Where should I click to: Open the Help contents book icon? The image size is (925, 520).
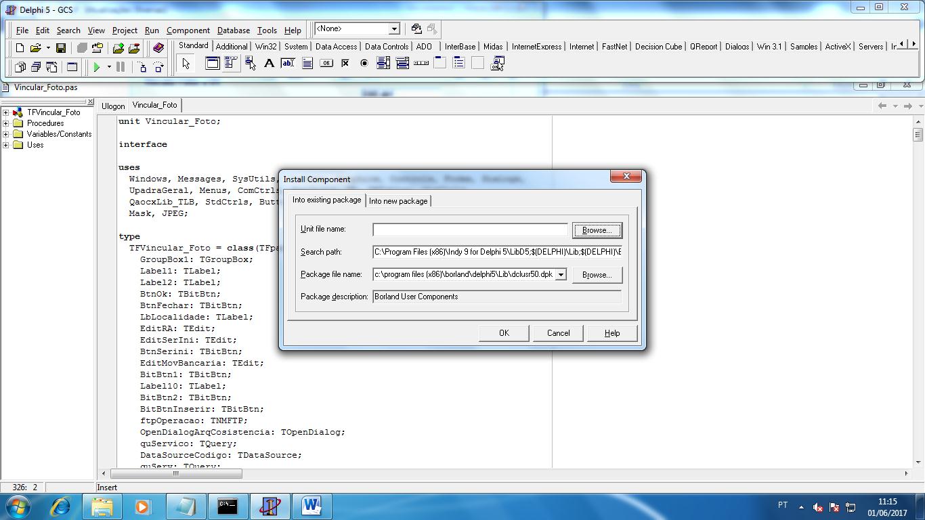click(x=158, y=48)
